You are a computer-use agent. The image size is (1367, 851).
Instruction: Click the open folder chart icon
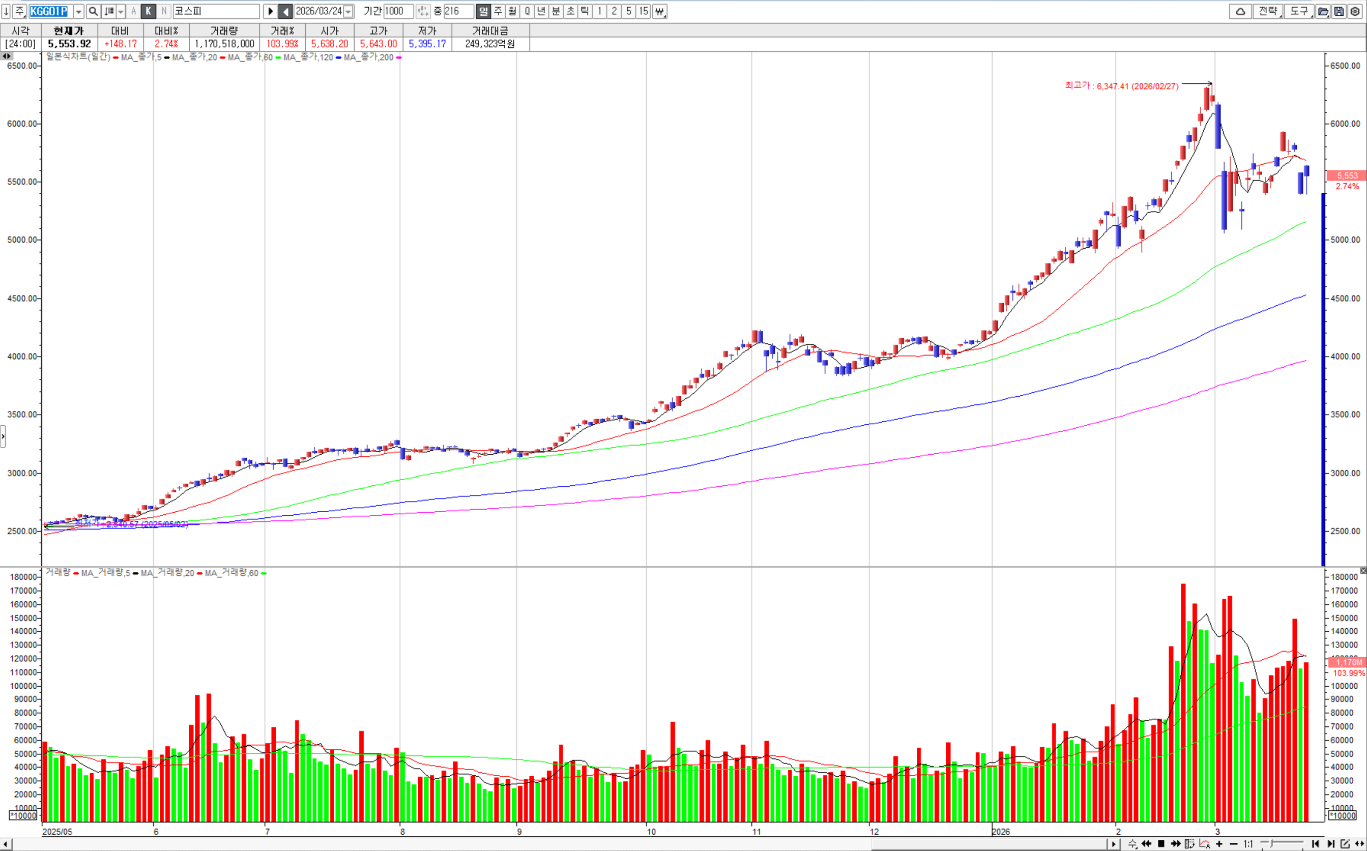1323,11
